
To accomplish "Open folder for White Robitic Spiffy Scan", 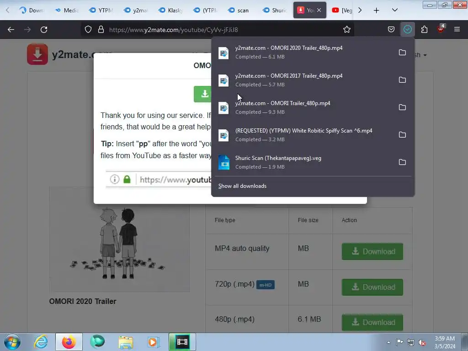I will click(402, 135).
